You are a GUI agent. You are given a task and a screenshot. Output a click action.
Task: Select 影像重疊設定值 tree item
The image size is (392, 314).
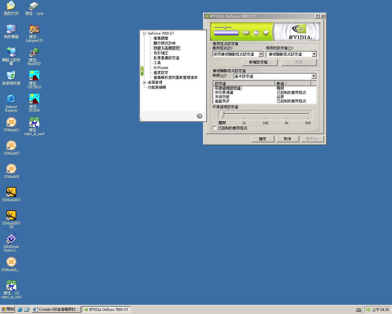click(x=166, y=58)
